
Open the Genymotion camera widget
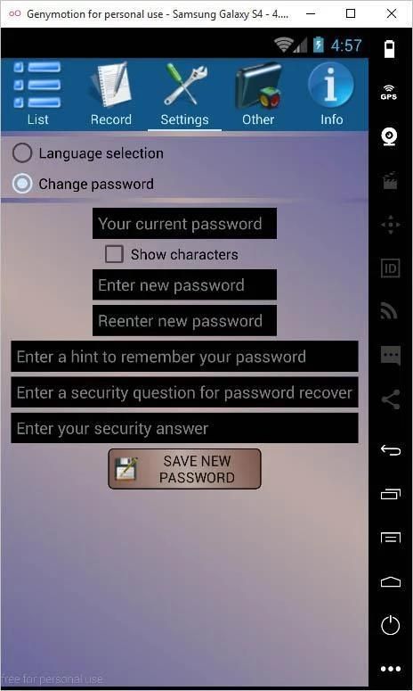pos(390,136)
